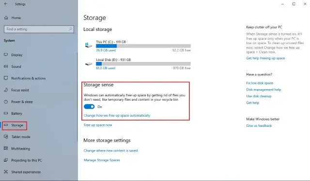This screenshot has width=310, height=181.
Task: Click the Display monitor icon
Action: pyautogui.click(x=6, y=55)
